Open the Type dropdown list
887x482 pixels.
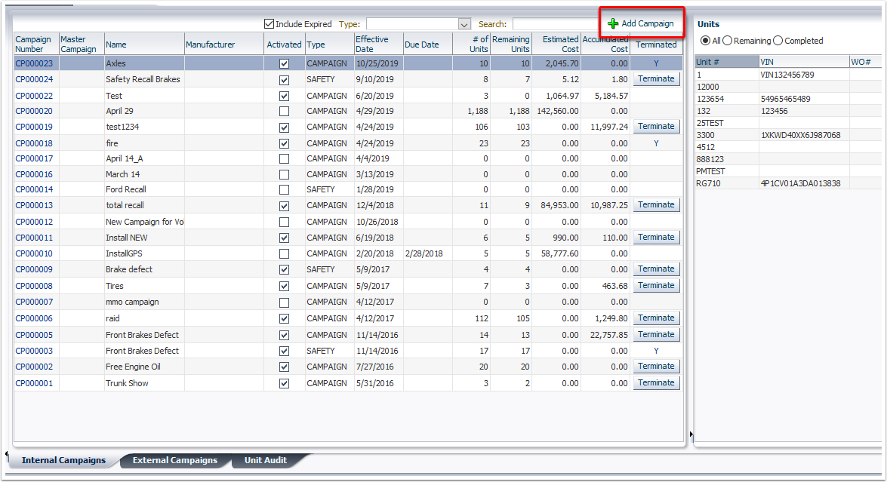pos(464,24)
